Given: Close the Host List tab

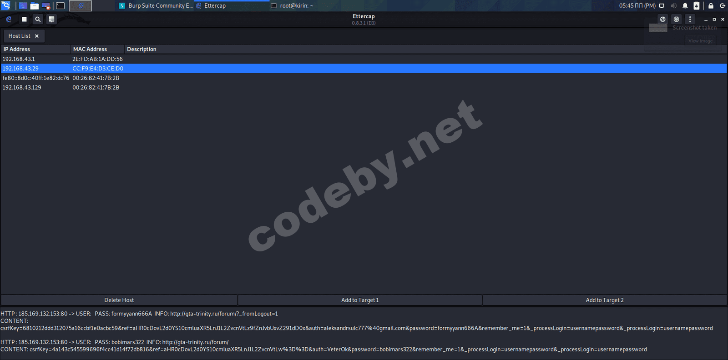Looking at the screenshot, I should (x=37, y=36).
